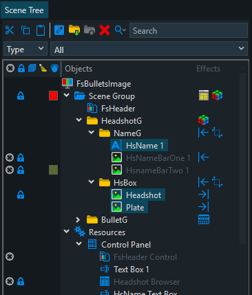Screen dimensions: 252x295
Task: Click the crop effect icon on NameG
Action: (217, 133)
